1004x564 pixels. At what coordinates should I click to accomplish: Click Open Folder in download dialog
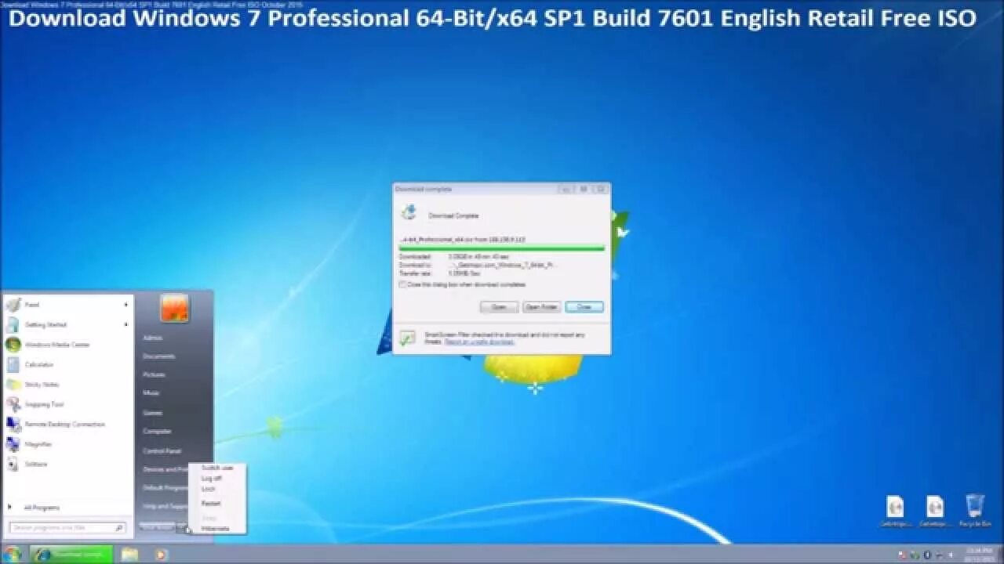tap(541, 307)
